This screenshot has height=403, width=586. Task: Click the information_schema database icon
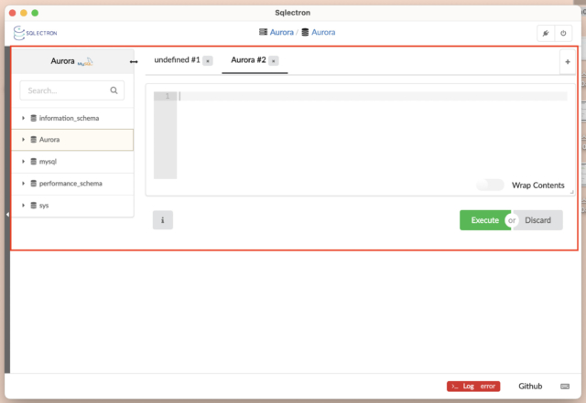(33, 118)
